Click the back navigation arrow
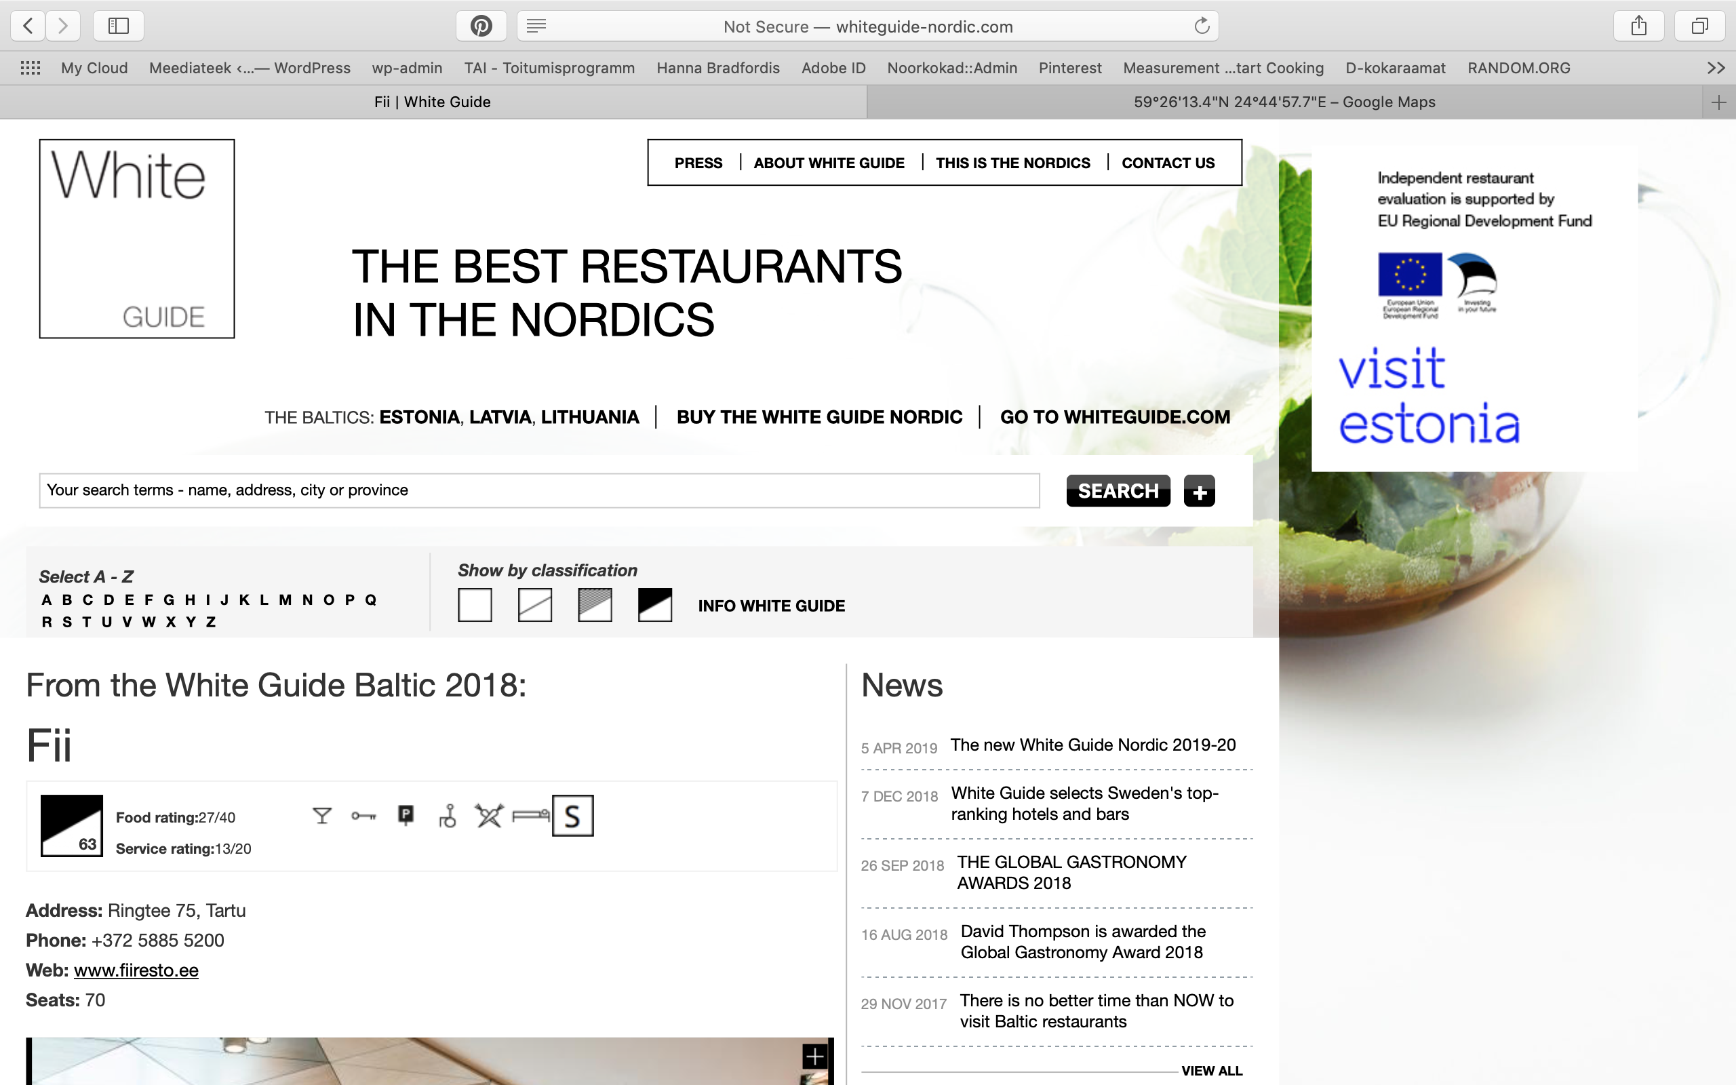 [28, 26]
